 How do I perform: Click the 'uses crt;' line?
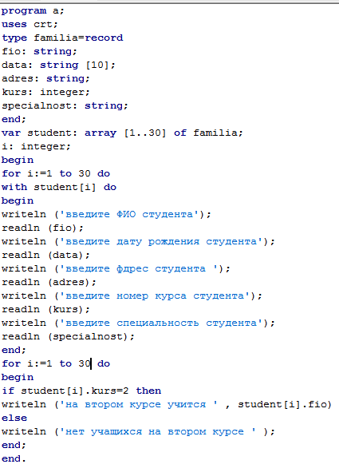(x=30, y=24)
